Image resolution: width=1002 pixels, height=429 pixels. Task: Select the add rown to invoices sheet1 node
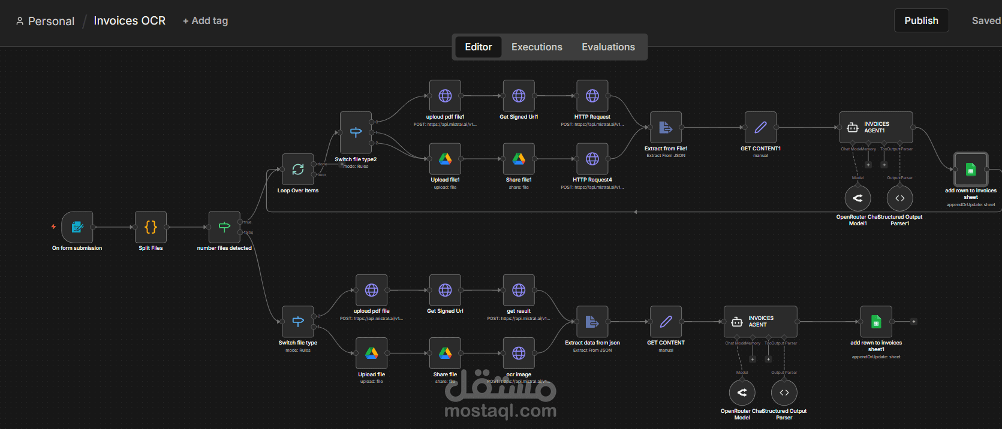pos(876,322)
